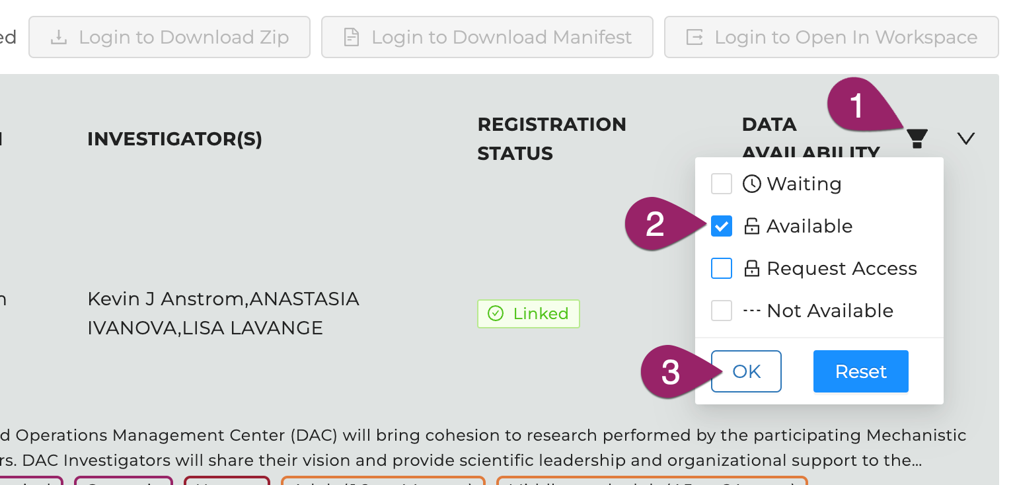Select the Request Access filter option label
Viewport: 1015px width, 485px height.
[x=842, y=268]
